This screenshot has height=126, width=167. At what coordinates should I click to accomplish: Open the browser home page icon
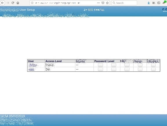click(x=18, y=3)
